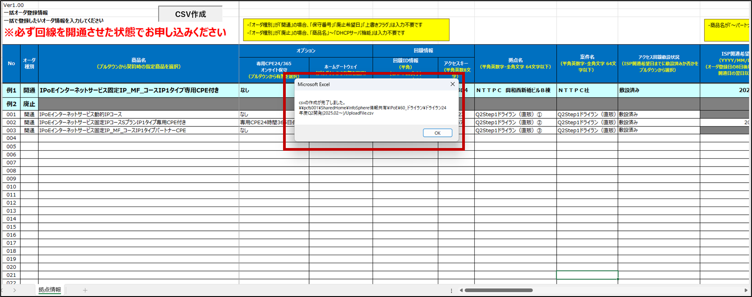Click the three-dot scrollbar split handle

pos(451,291)
